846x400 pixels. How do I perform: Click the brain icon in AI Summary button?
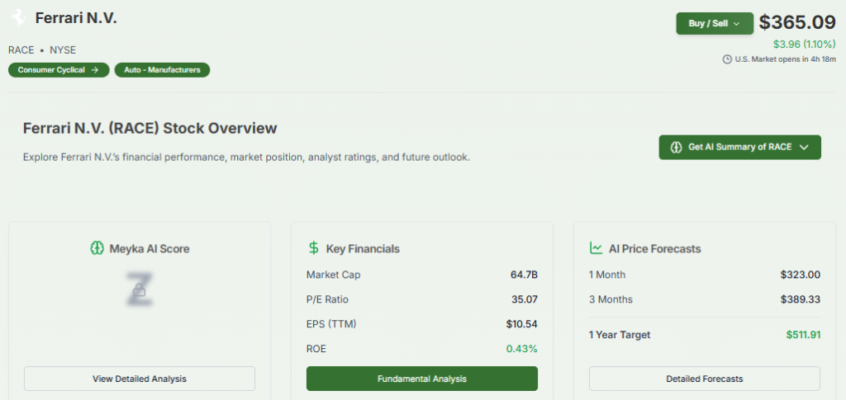click(676, 147)
